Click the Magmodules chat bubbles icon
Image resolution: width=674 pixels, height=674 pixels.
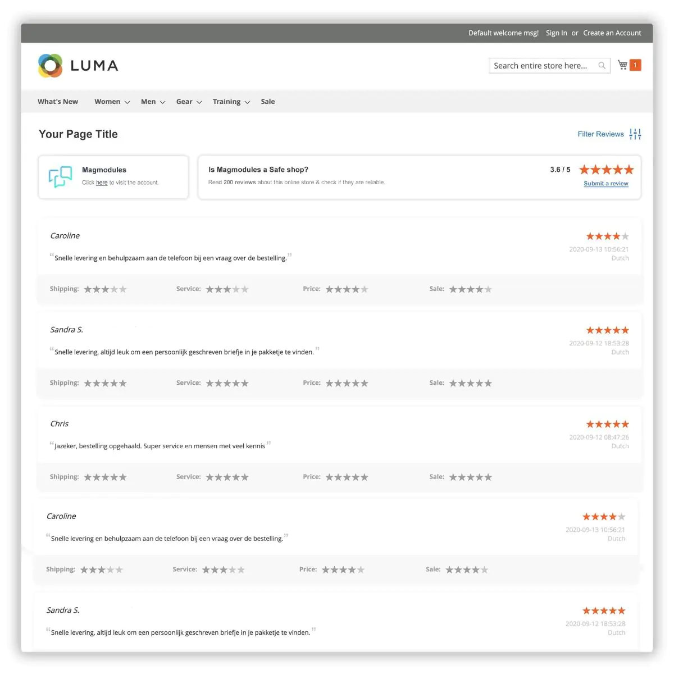[60, 177]
